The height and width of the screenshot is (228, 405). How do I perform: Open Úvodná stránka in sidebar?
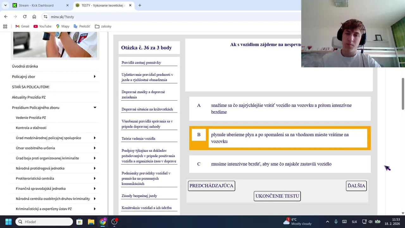click(x=25, y=66)
